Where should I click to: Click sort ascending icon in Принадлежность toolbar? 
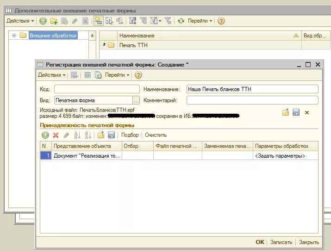[77, 135]
